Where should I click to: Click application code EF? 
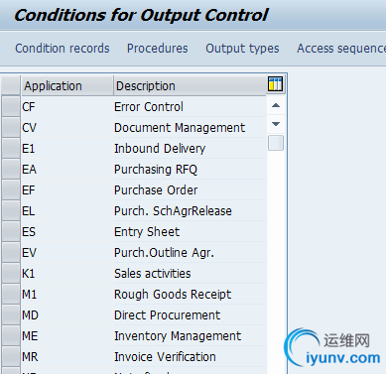click(29, 190)
